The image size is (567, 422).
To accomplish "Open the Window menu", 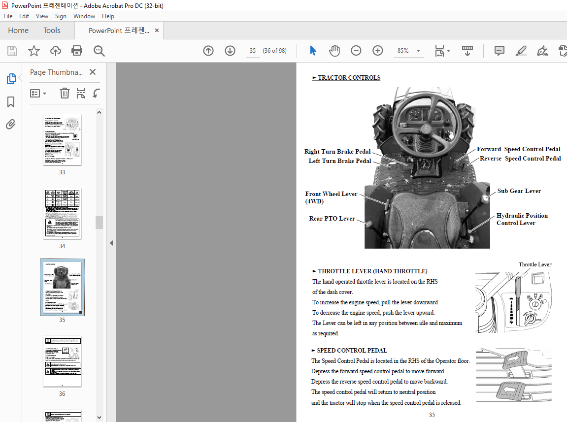I will [x=84, y=16].
